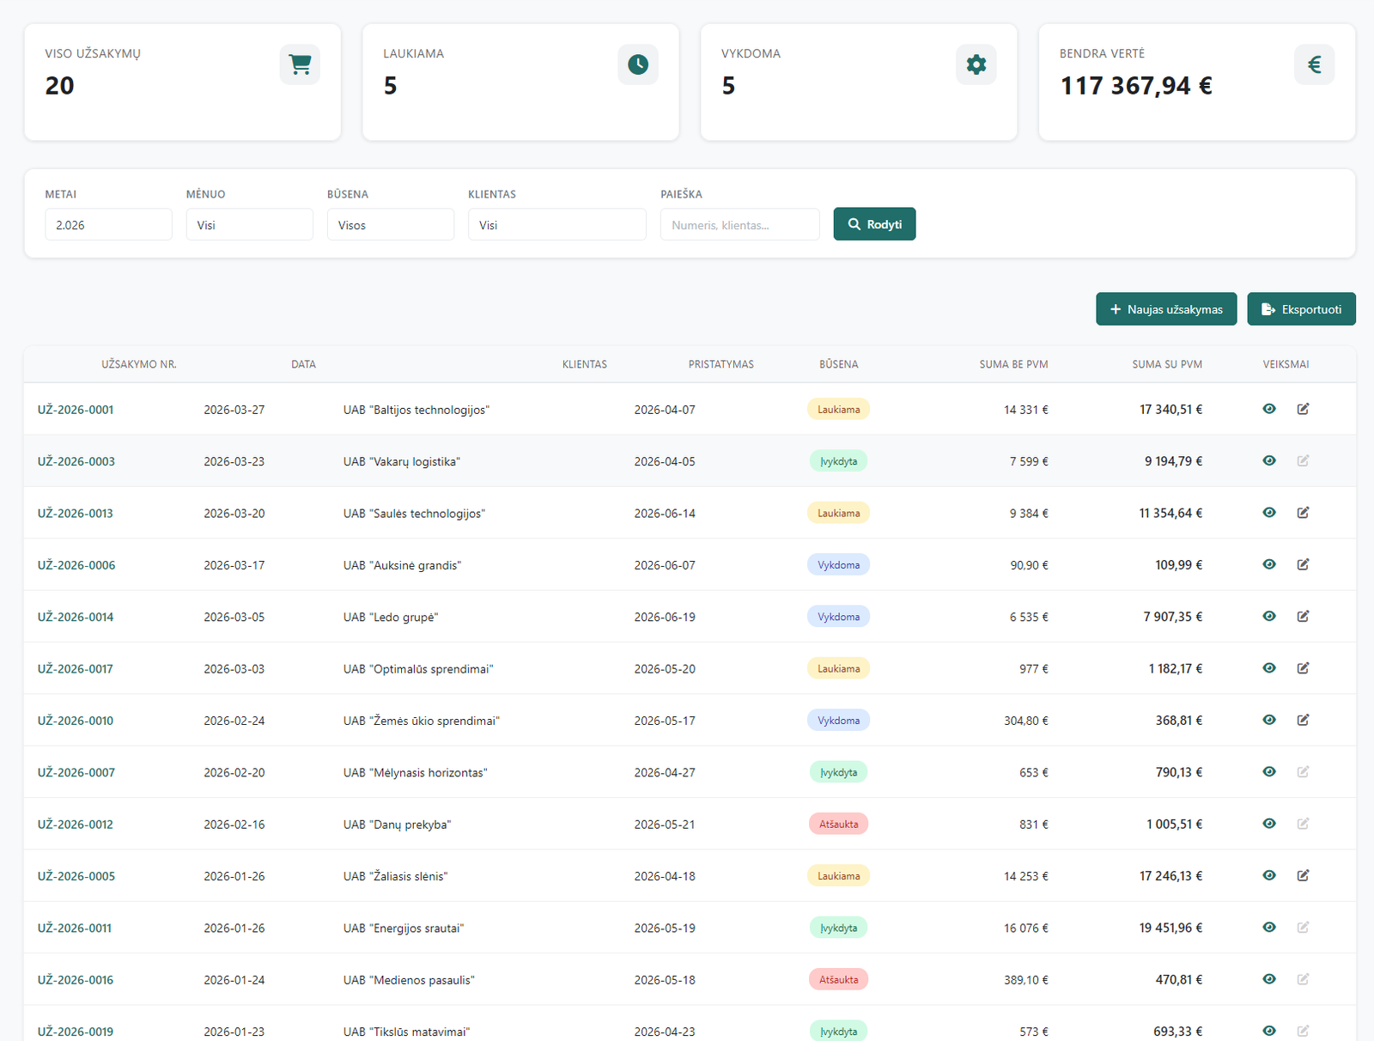Sort table by Data column header
The image size is (1374, 1041).
click(x=303, y=364)
